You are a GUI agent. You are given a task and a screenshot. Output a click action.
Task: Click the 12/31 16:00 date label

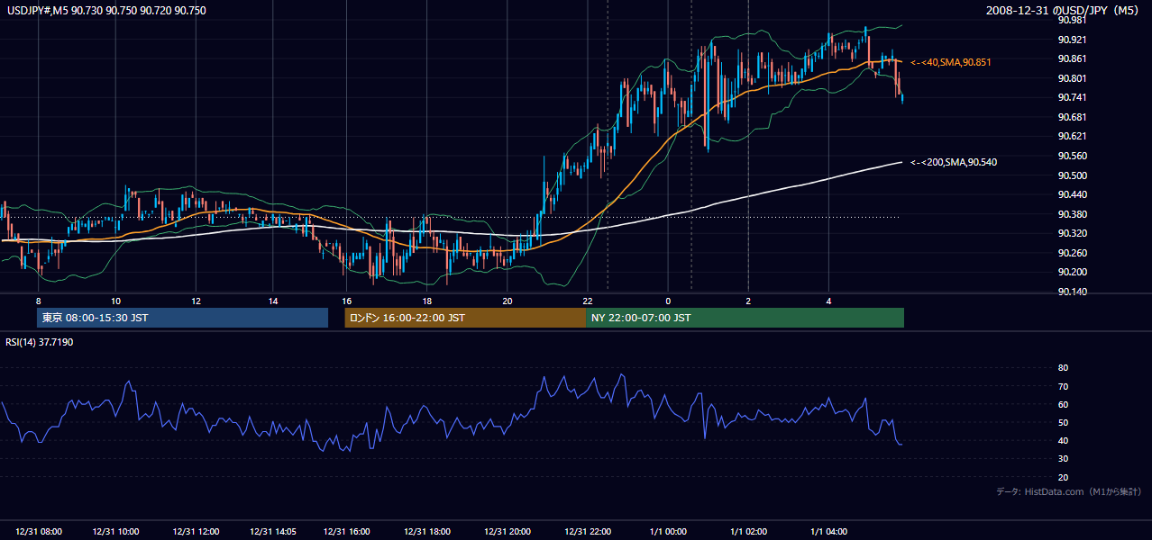[347, 532]
